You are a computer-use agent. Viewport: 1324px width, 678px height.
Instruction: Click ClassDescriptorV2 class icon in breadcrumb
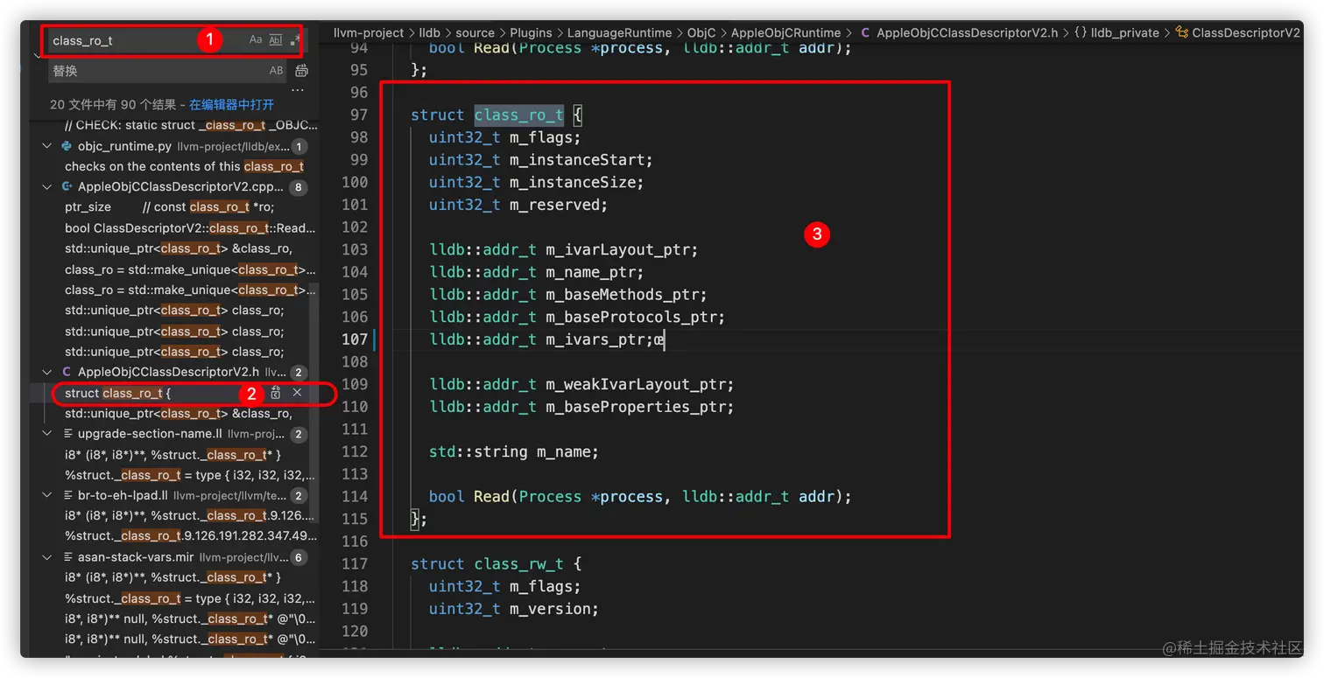(x=1183, y=32)
